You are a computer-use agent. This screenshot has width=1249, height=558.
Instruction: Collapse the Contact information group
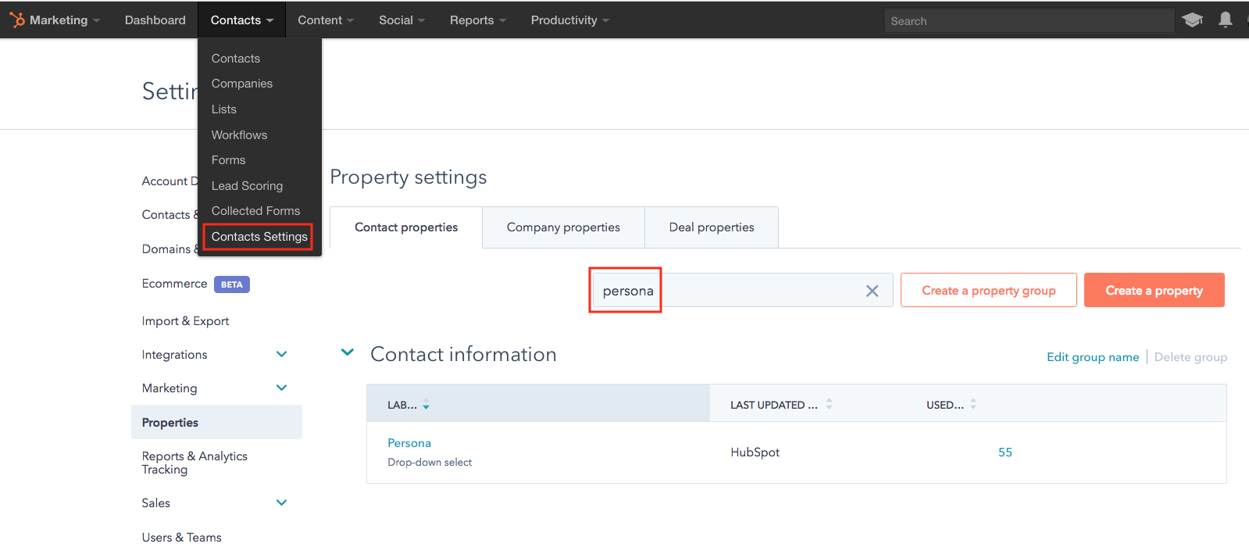click(x=348, y=353)
